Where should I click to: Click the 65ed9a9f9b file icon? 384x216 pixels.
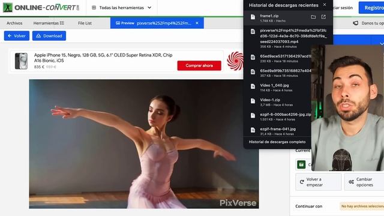pos(253,72)
